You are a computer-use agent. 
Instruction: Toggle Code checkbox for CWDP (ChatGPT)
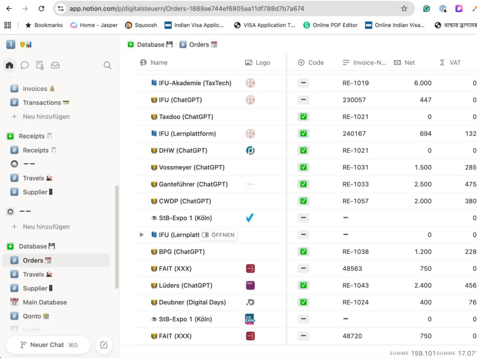click(303, 201)
